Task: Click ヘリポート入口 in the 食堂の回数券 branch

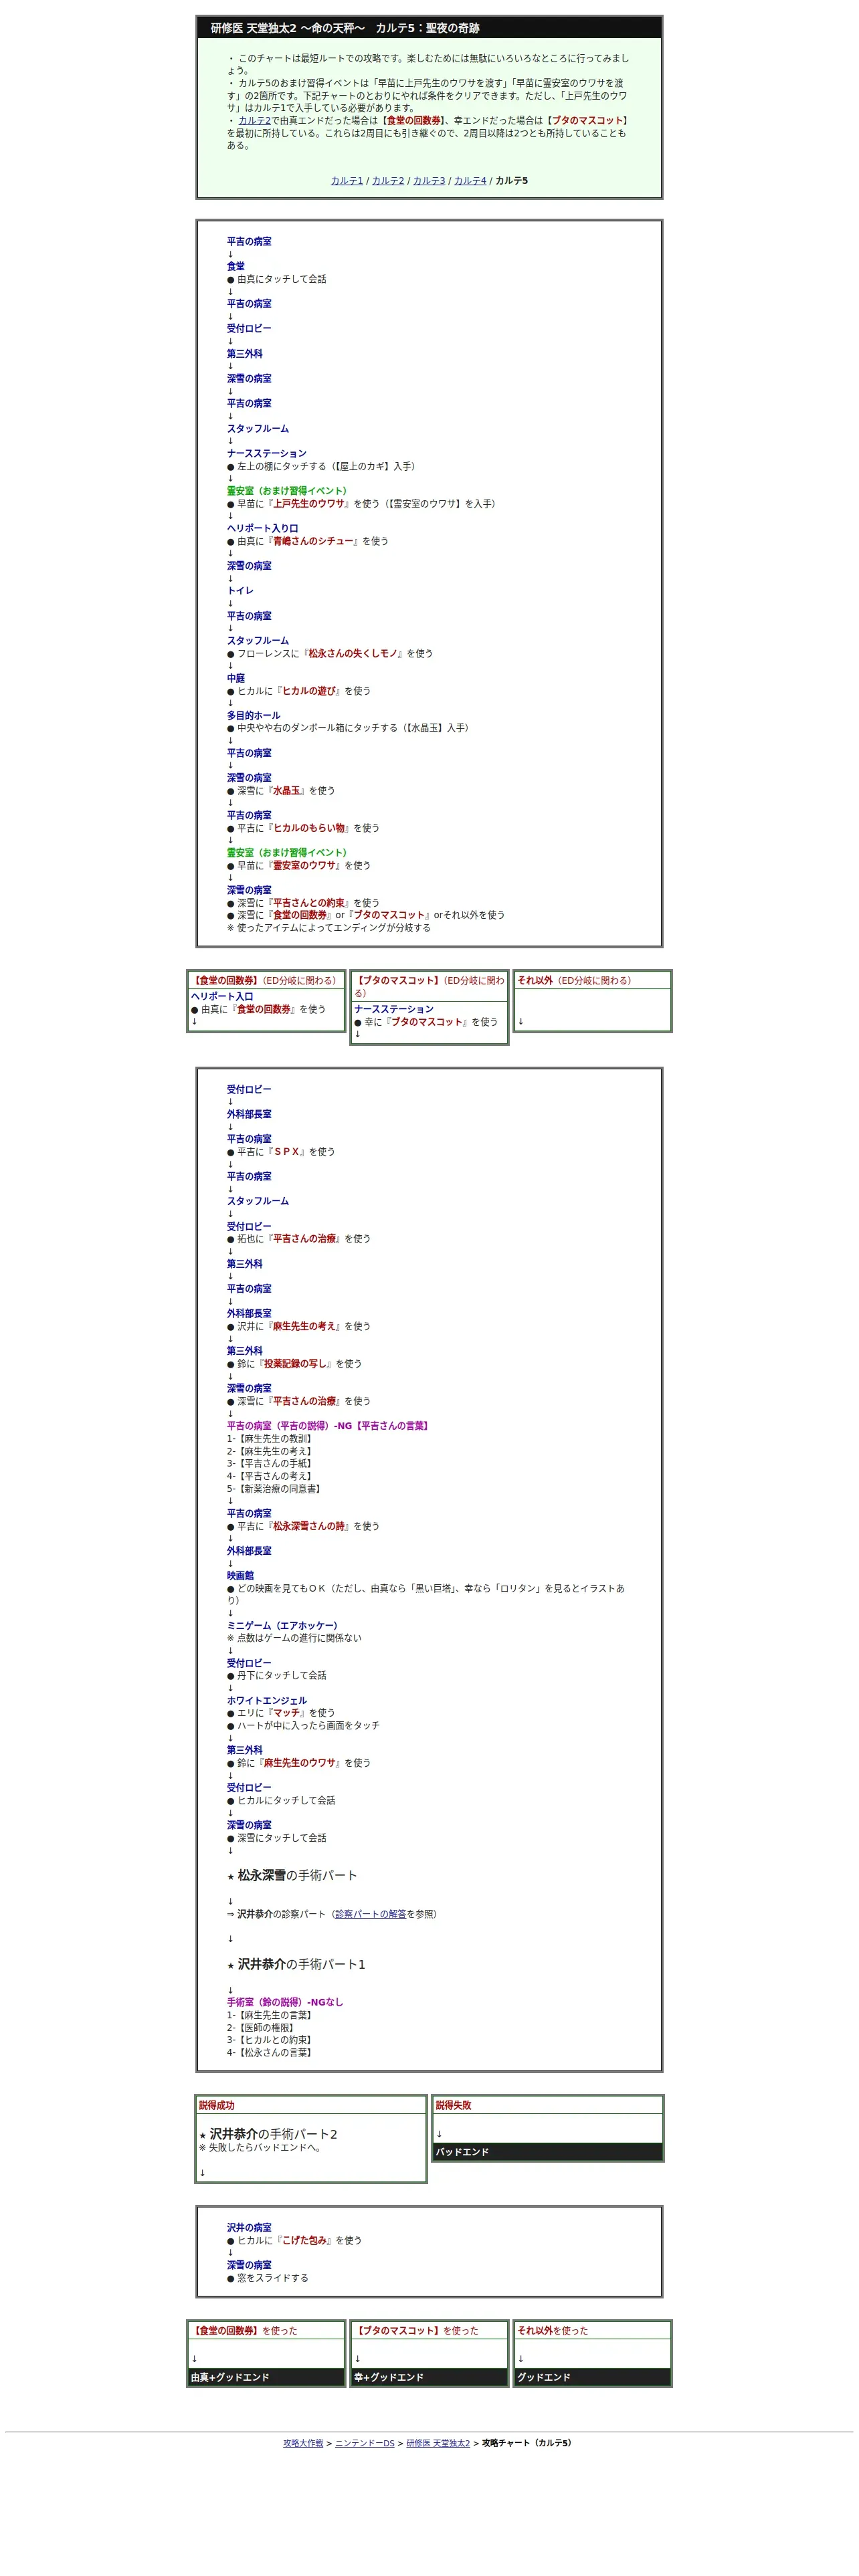Action: (222, 997)
